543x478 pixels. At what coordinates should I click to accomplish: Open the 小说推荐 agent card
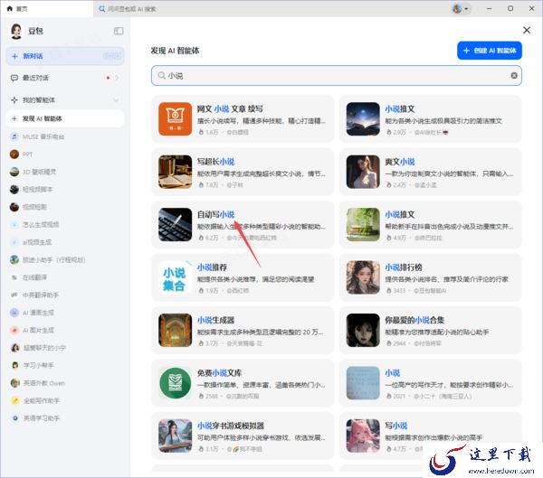point(243,277)
